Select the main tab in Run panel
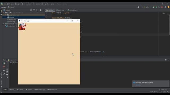Screen dimensions: 170x95 point(11,60)
